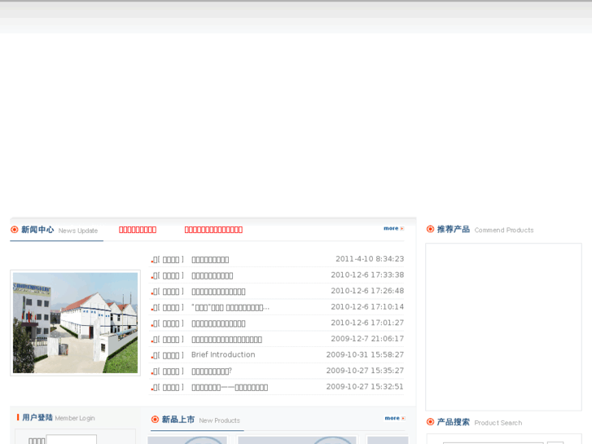Click the arrow icon beside New Products more

403,418
